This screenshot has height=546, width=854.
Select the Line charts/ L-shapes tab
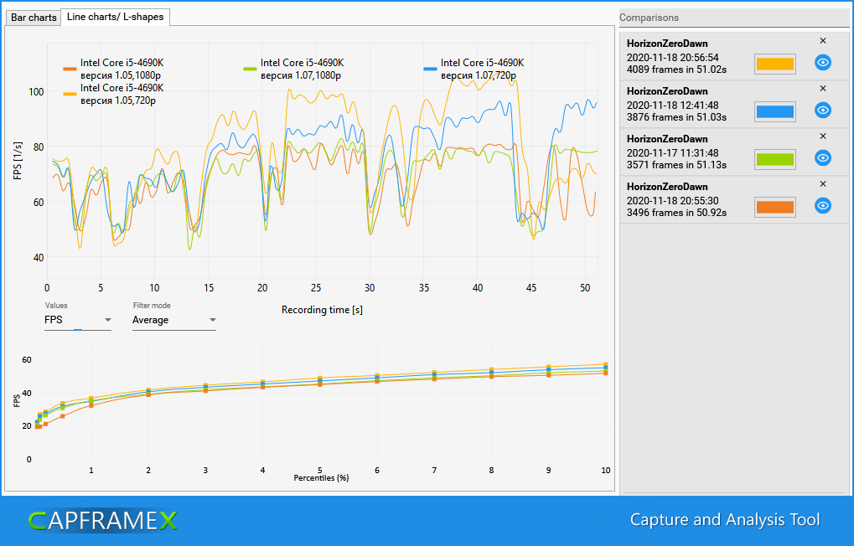pyautogui.click(x=115, y=17)
